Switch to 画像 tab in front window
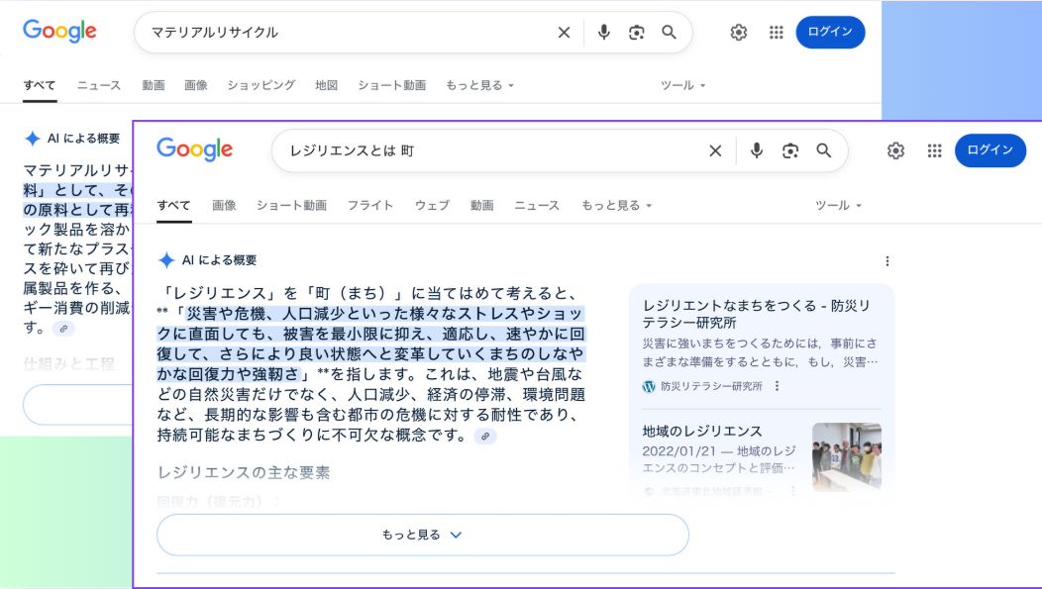 224,205
